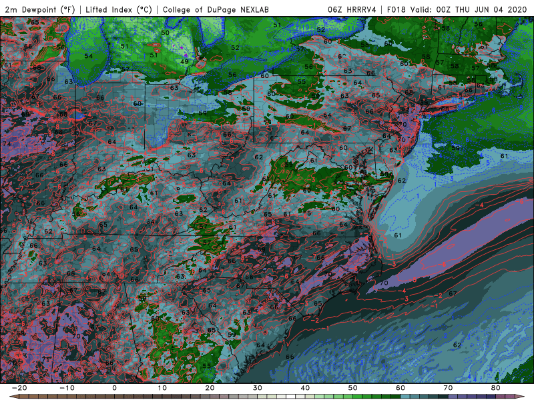Click the 74 dewpoint value on the map
This screenshot has height=400, width=534.
coord(7,144)
